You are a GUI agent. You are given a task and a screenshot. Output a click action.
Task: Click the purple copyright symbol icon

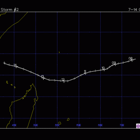pyautogui.click(x=138, y=126)
